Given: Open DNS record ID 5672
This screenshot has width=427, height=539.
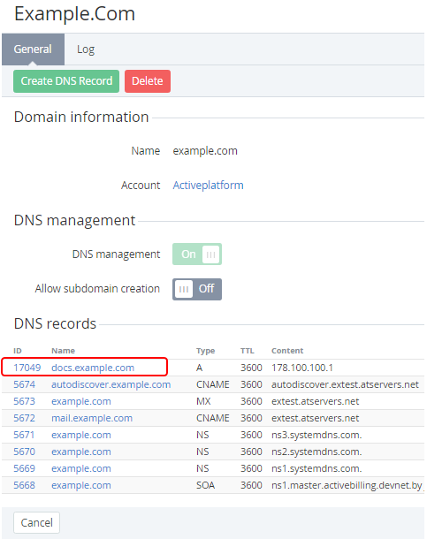Looking at the screenshot, I should click(25, 418).
